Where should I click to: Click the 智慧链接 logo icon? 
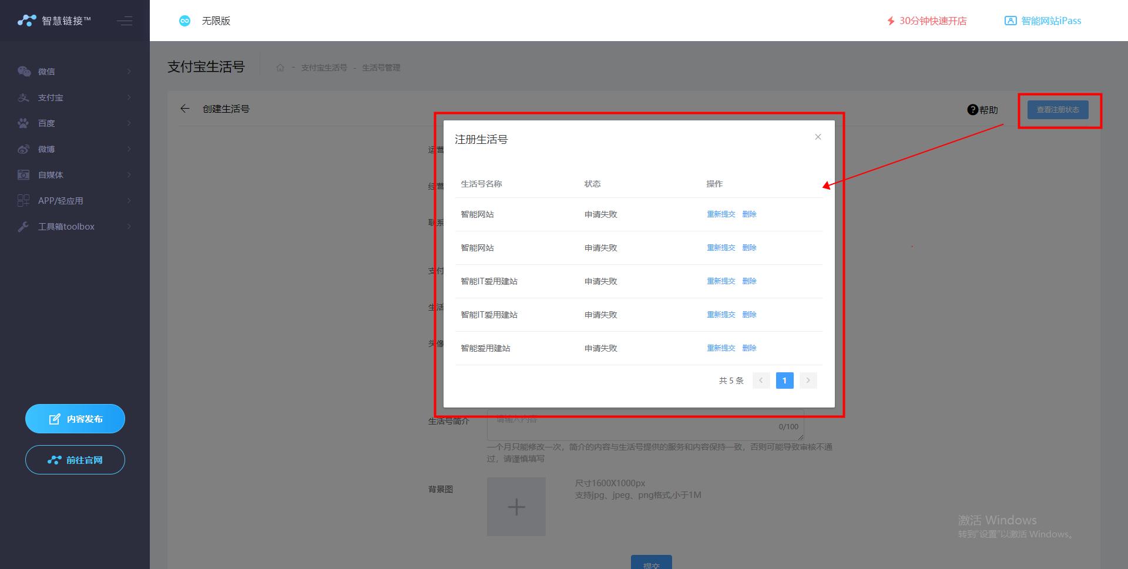pyautogui.click(x=26, y=20)
